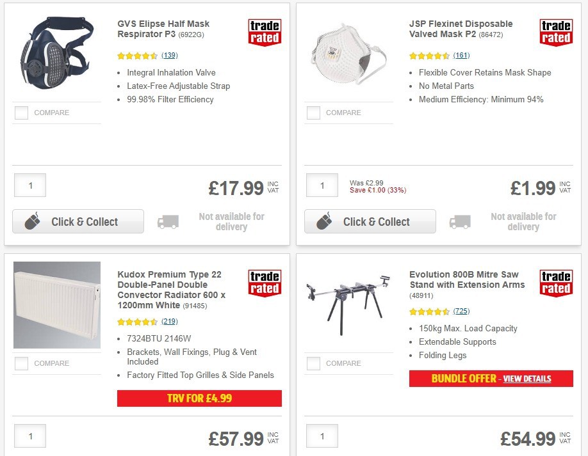Click the Click & Collect button for JSP mask
Screen dimensions: 588x456
[370, 221]
